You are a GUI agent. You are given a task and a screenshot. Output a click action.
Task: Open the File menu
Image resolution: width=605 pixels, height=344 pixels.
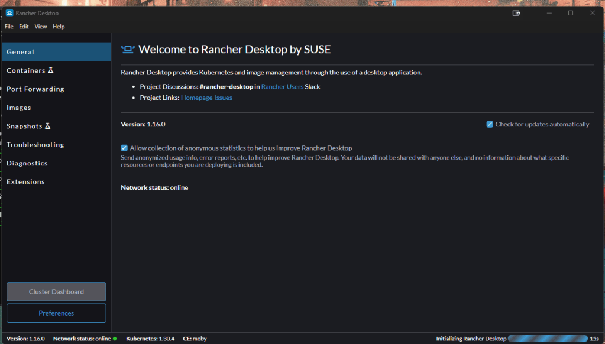coord(9,27)
